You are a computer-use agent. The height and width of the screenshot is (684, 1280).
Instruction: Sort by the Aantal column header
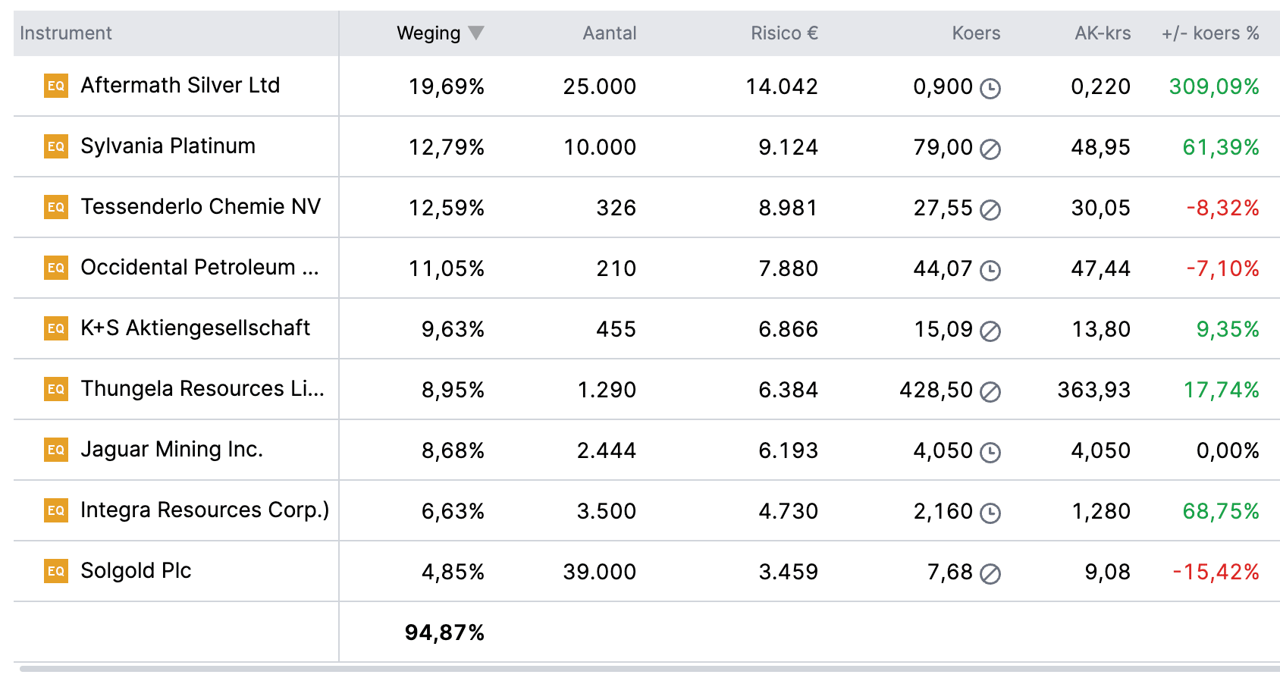pyautogui.click(x=609, y=33)
